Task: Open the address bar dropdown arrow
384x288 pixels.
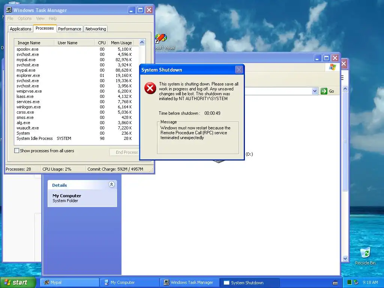Action: click(315, 91)
